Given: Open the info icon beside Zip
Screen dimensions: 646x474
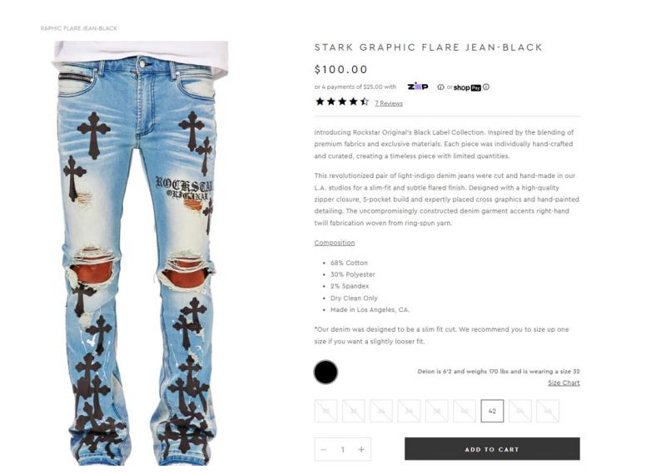Looking at the screenshot, I should point(440,86).
